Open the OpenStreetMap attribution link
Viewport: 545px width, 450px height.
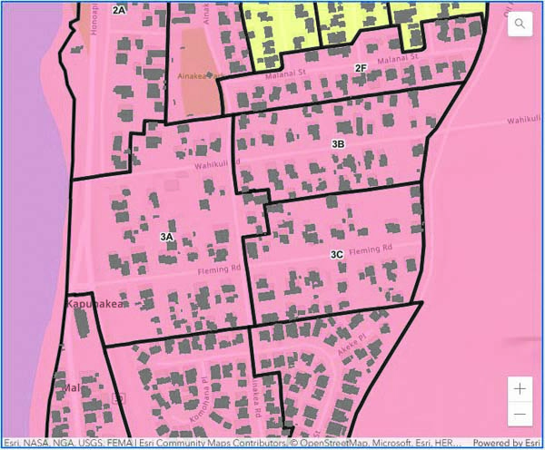pos(332,443)
